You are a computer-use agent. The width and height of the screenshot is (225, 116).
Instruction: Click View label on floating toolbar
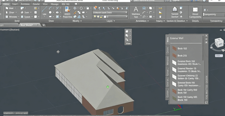(x=128, y=43)
